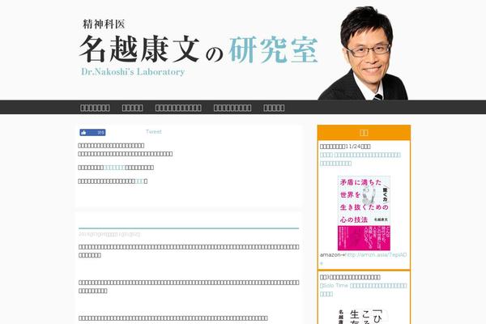This screenshot has height=324, width=486.
Task: Open the longest navigation bar item in the middle
Action: coord(178,108)
